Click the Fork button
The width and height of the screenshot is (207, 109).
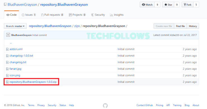click(x=188, y=5)
